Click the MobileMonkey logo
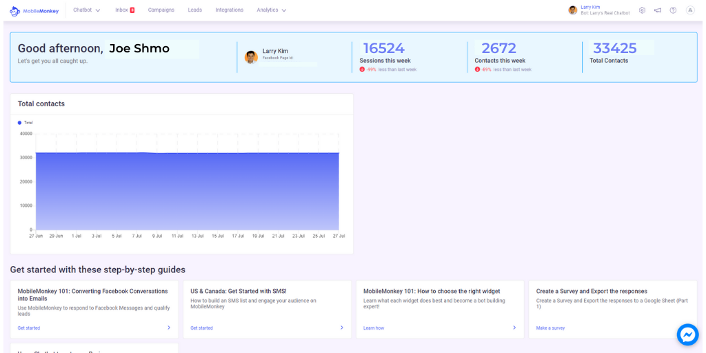The width and height of the screenshot is (706, 353). point(34,10)
